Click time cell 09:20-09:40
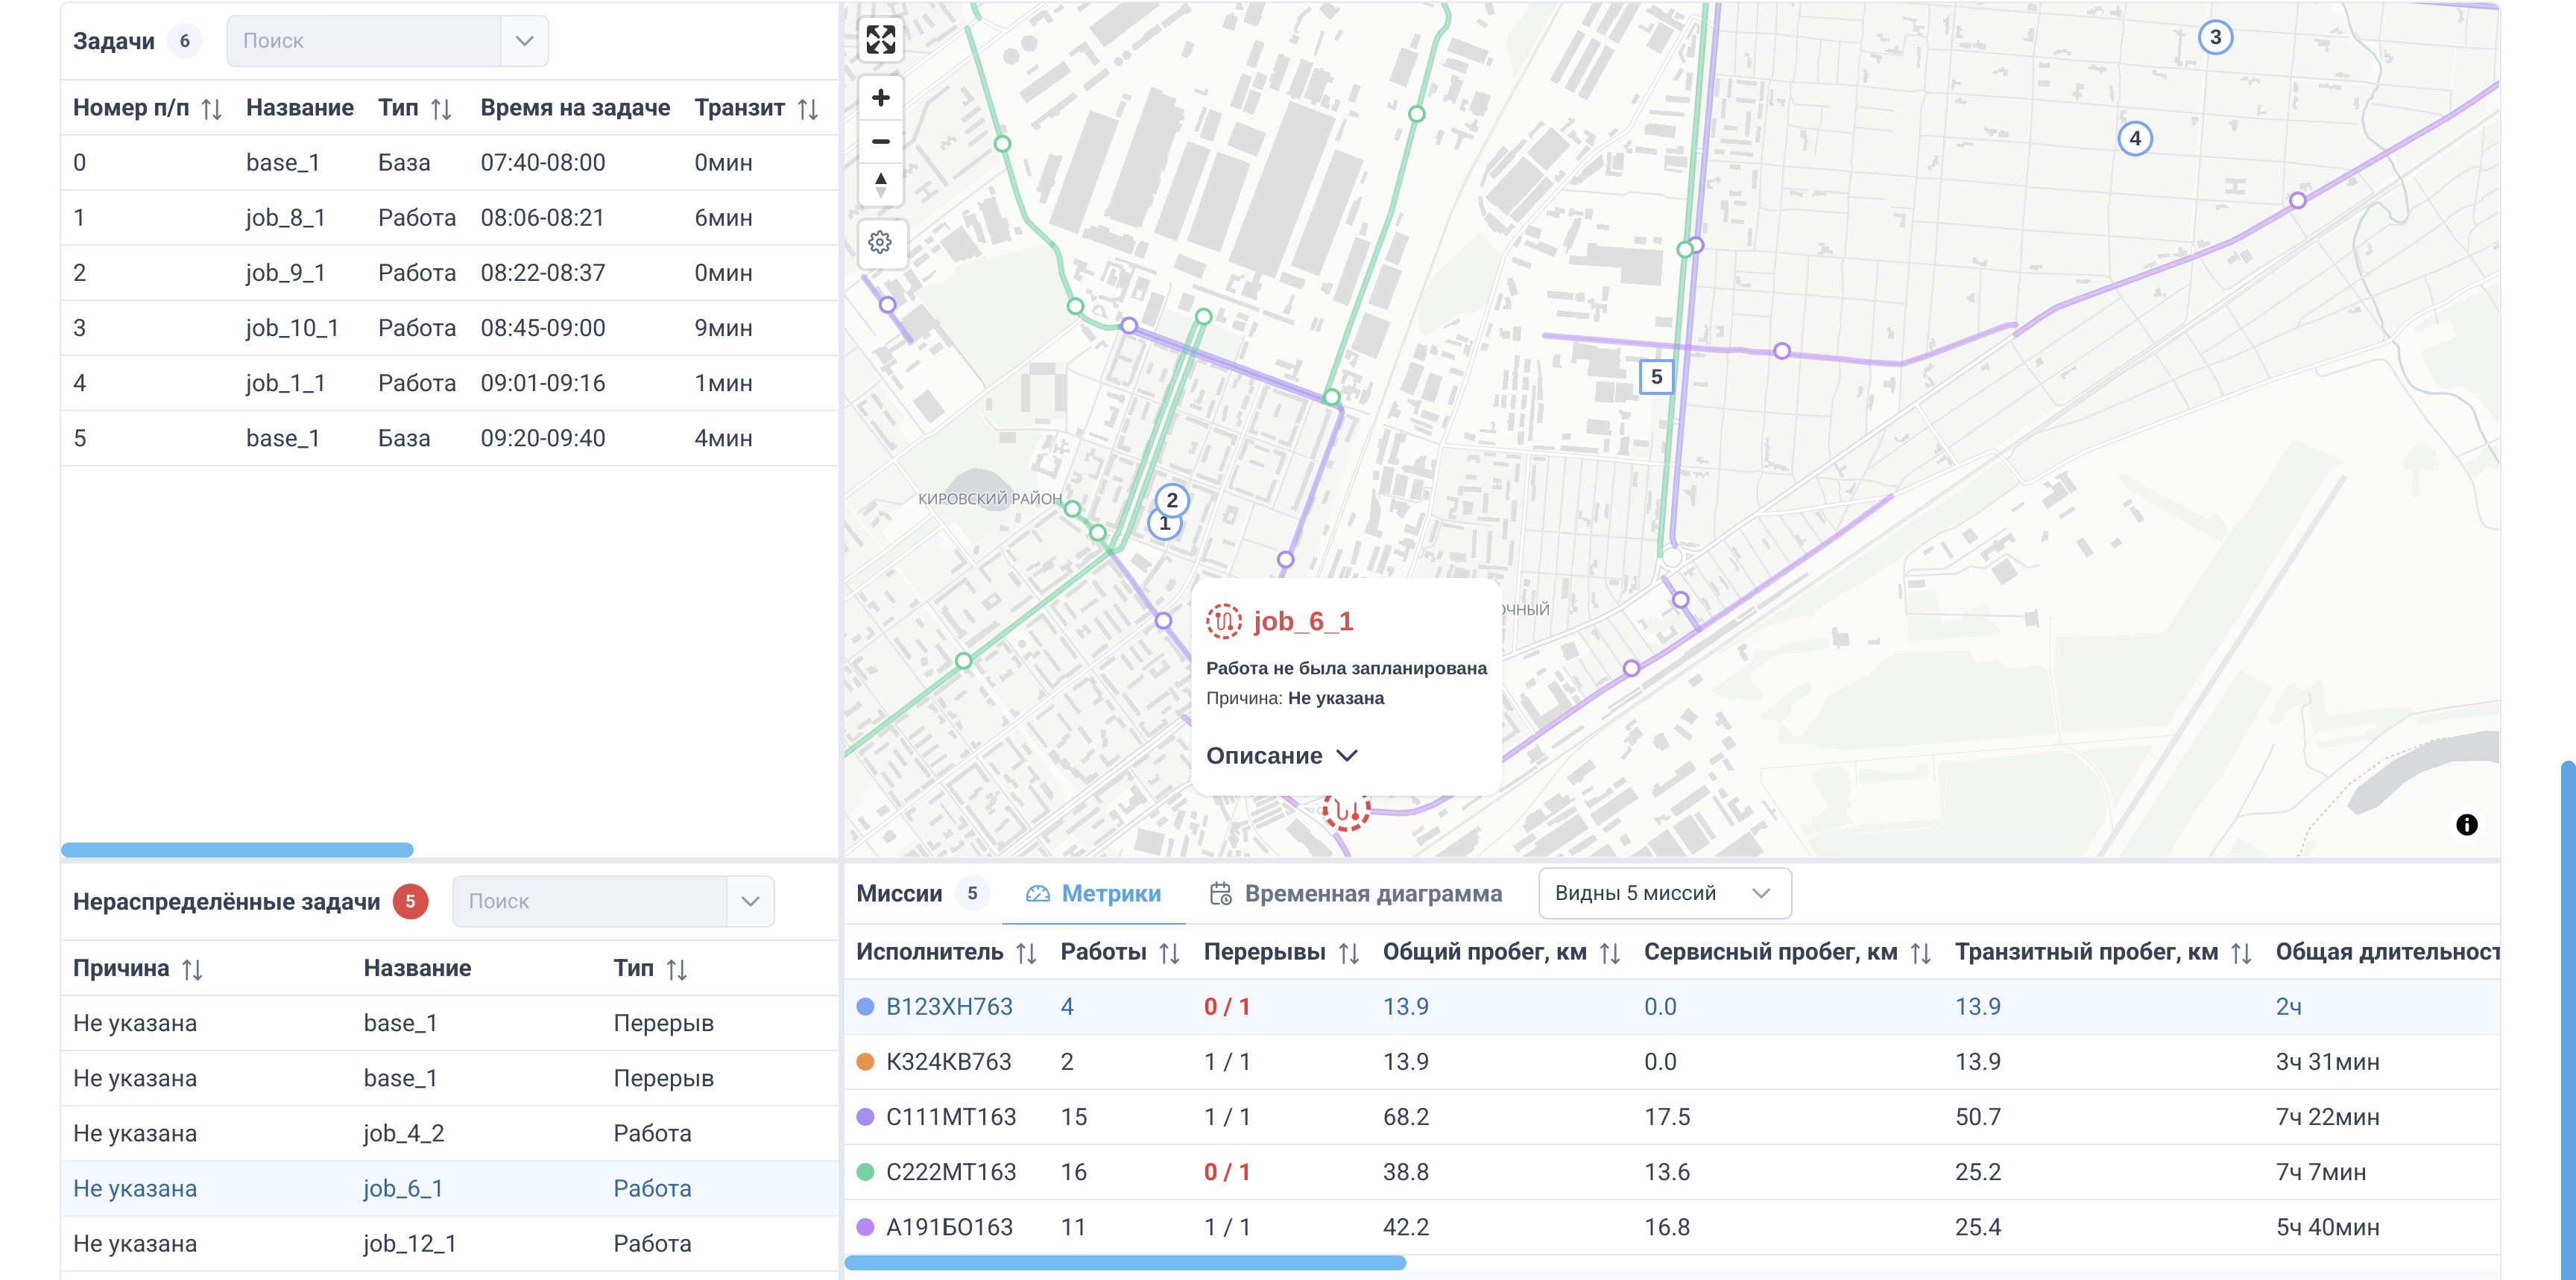Image resolution: width=2576 pixels, height=1280 pixels. point(543,437)
